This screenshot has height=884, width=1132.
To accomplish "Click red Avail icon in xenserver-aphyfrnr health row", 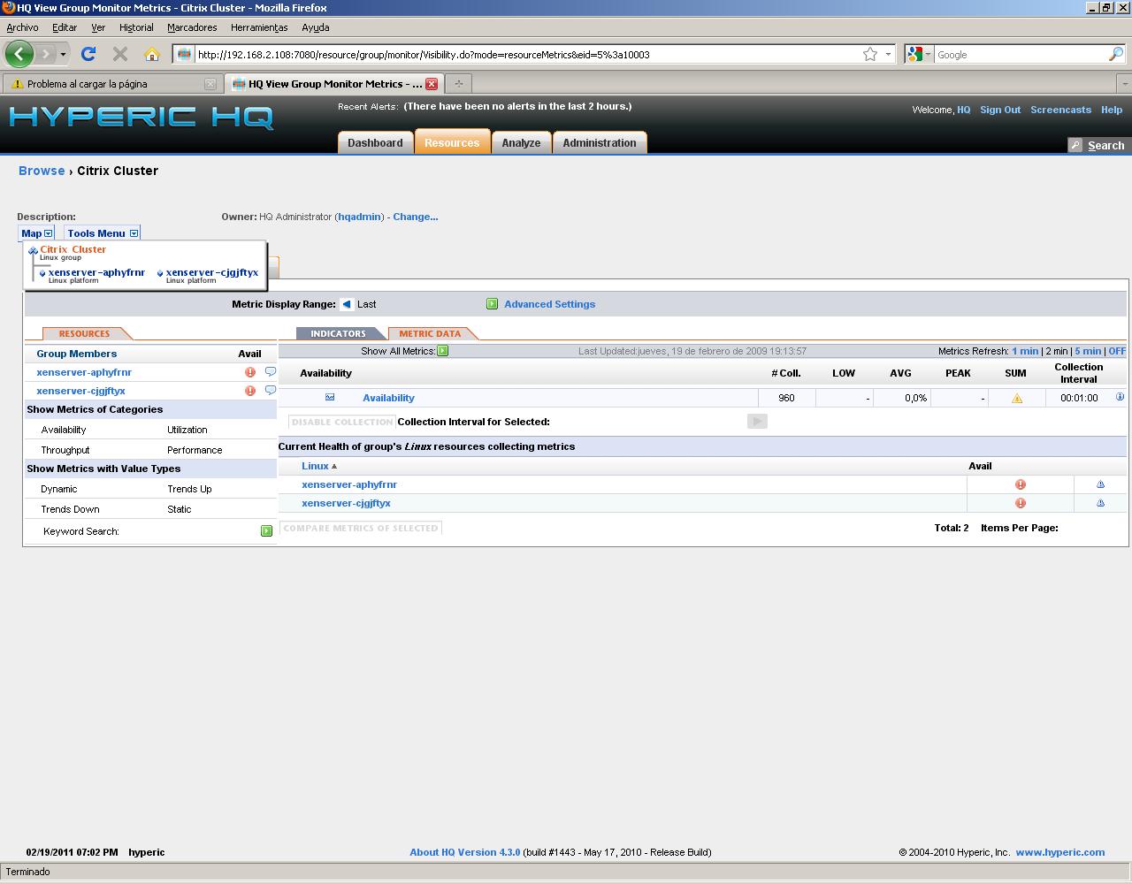I will click(1021, 484).
